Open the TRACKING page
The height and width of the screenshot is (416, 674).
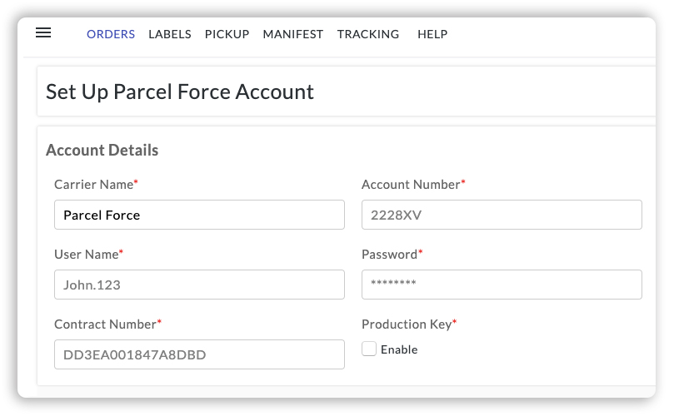(368, 34)
